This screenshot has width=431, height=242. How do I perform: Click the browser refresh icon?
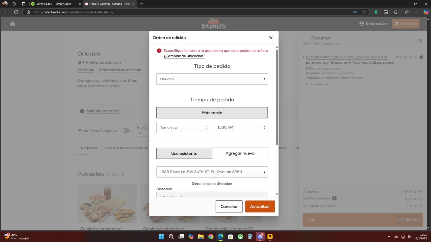[16, 12]
